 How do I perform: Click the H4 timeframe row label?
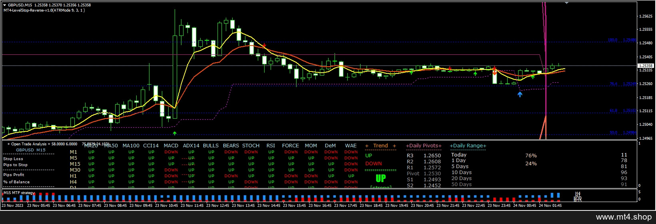tap(74, 182)
